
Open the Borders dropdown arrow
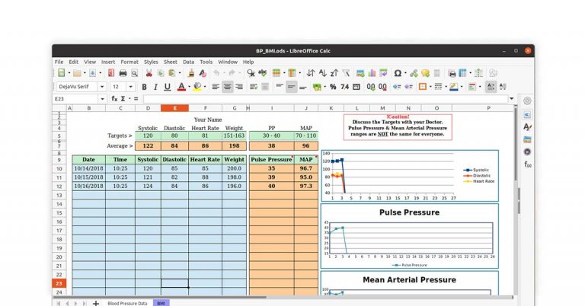(x=430, y=87)
